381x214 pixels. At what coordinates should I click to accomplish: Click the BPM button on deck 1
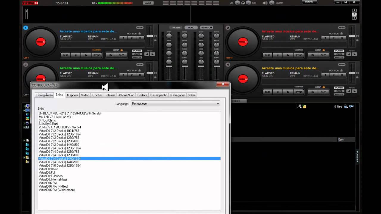pos(140,27)
